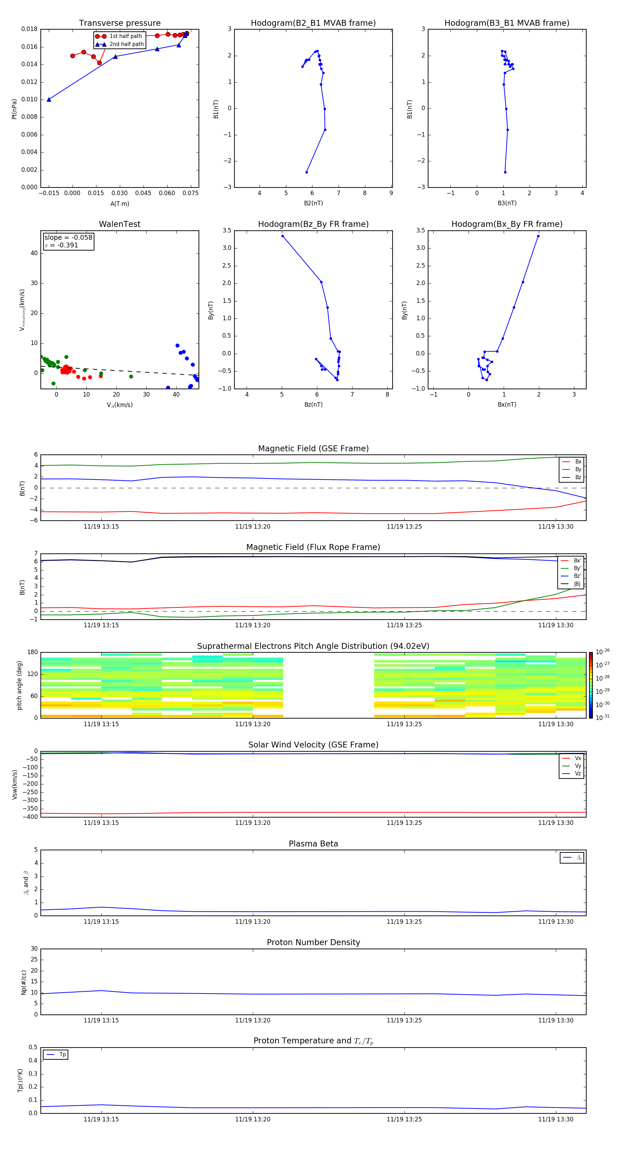This screenshot has width=627, height=1150.
Task: Click the isolated blue triangle in Transverse pressure plot
Action: pyautogui.click(x=49, y=100)
